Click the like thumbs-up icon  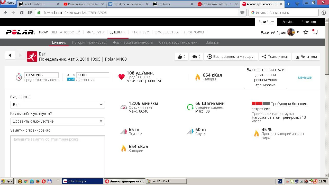click(180, 57)
